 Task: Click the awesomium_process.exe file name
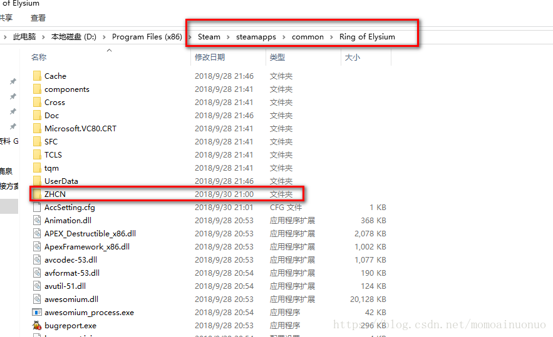89,313
